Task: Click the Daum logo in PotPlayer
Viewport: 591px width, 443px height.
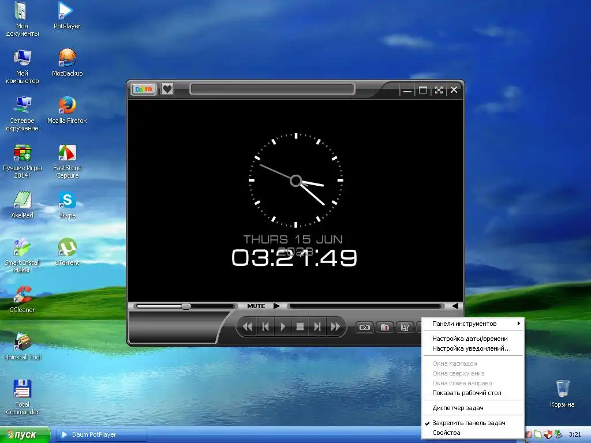Action: click(144, 89)
